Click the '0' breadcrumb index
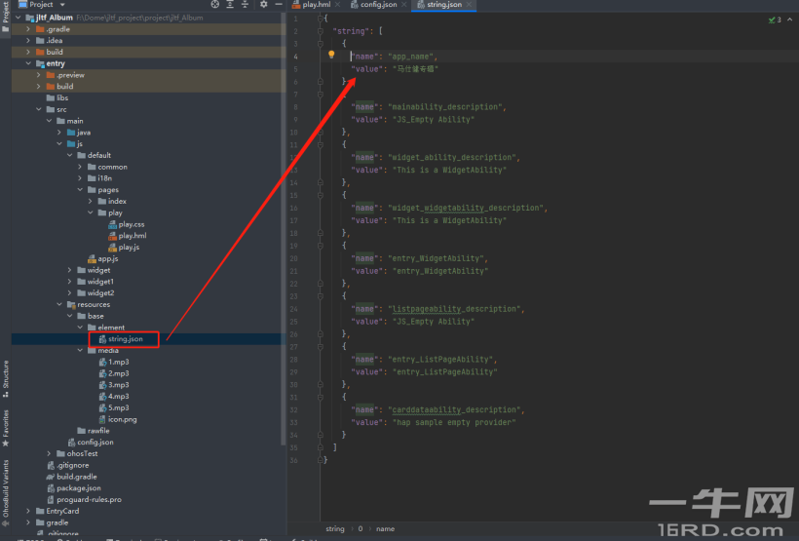 (x=361, y=528)
